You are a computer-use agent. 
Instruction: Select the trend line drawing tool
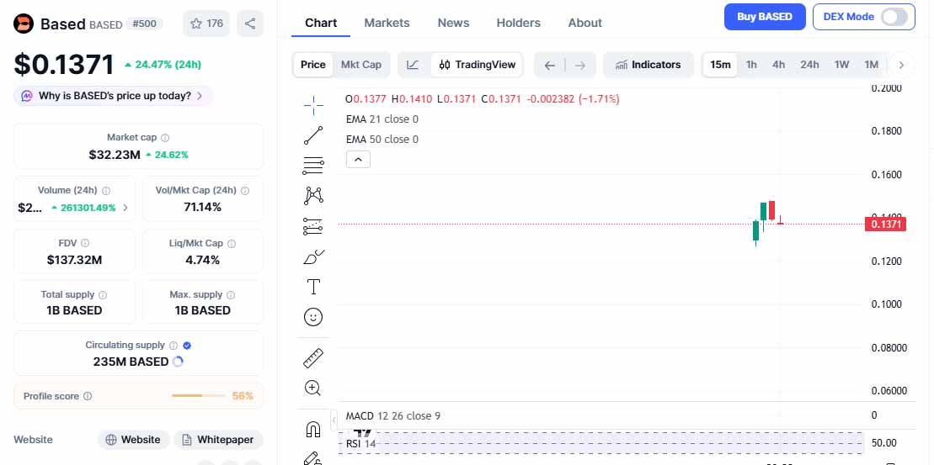[313, 135]
